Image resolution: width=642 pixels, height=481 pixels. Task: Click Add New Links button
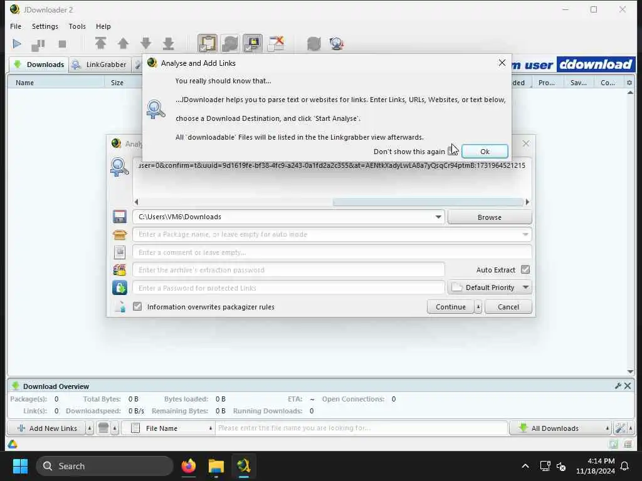[47, 428]
